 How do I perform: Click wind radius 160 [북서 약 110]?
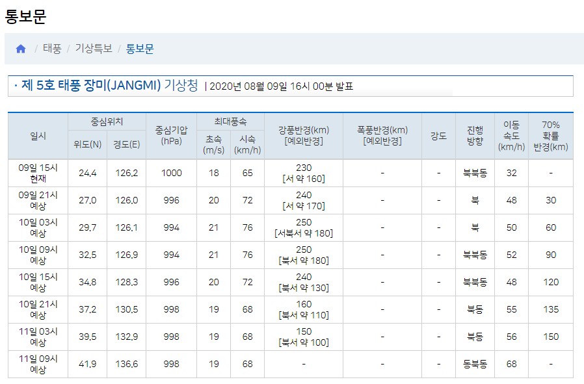(304, 309)
